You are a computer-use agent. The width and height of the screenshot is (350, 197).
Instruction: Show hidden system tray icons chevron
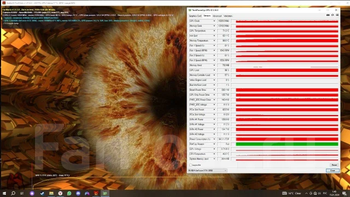pos(306,193)
